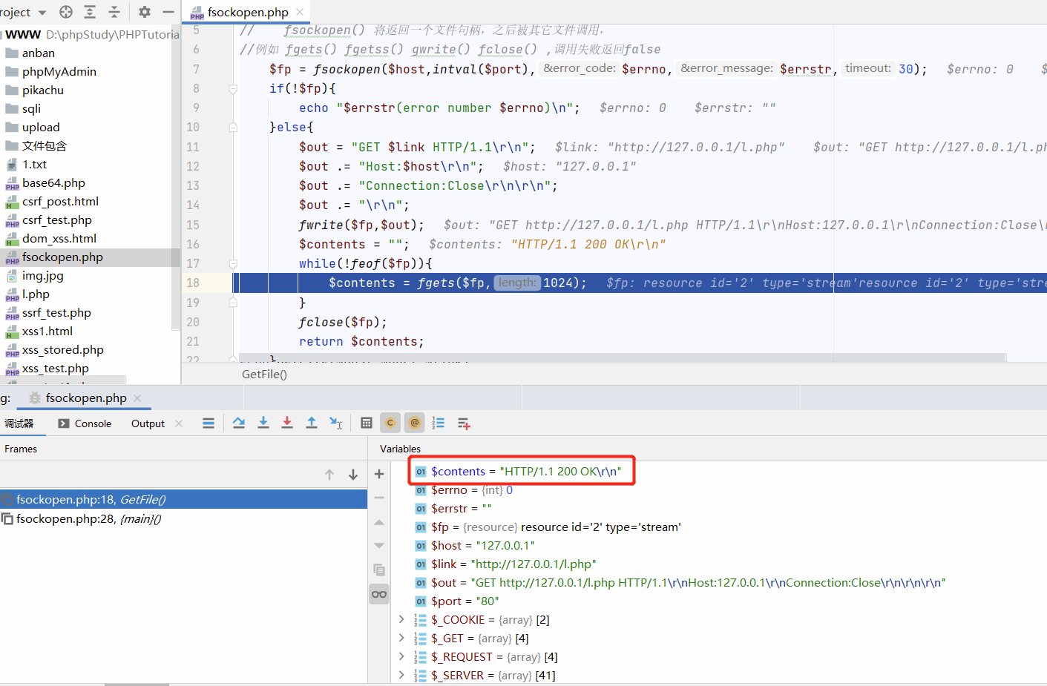
Task: Add a new watch with plus
Action: click(379, 474)
